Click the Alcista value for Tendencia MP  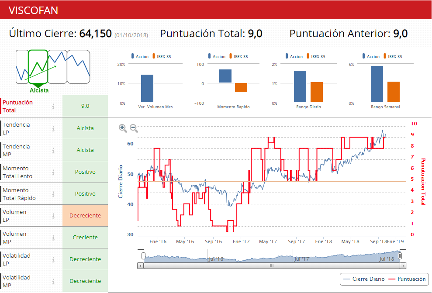click(x=85, y=150)
